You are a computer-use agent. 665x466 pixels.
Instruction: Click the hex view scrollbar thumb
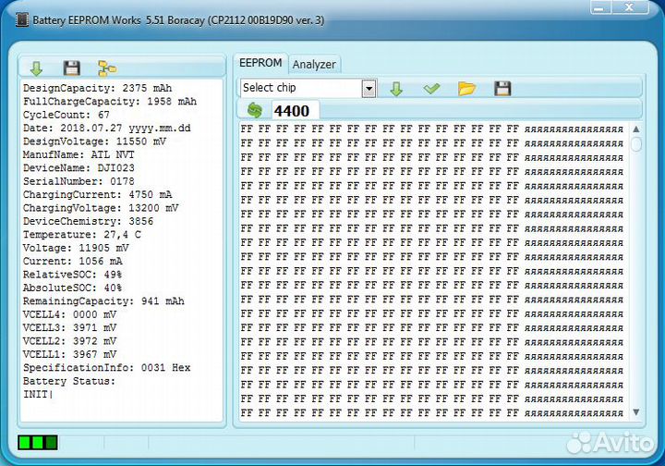tap(636, 145)
